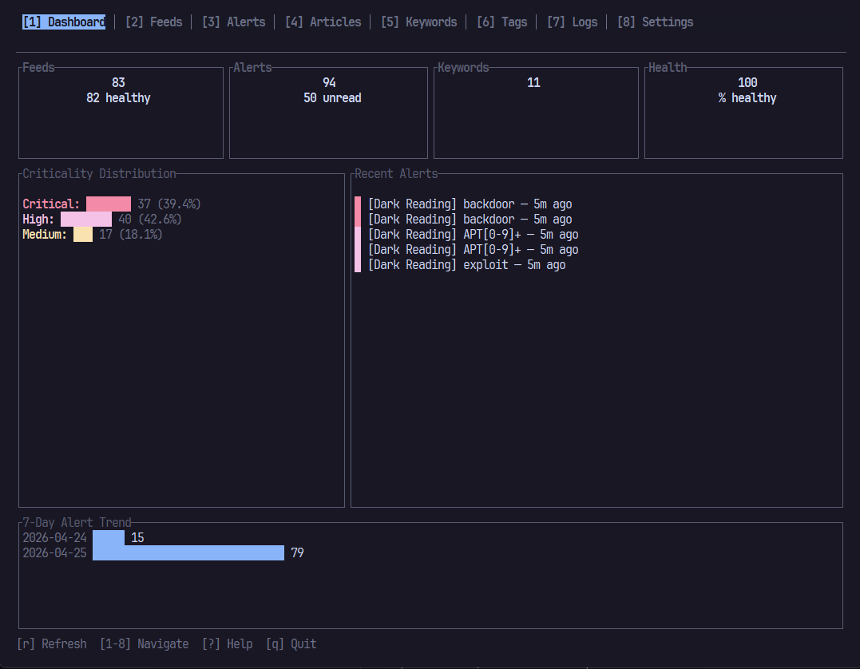Click the 2026-04-24 trend bar
The height and width of the screenshot is (669, 860).
click(x=109, y=537)
